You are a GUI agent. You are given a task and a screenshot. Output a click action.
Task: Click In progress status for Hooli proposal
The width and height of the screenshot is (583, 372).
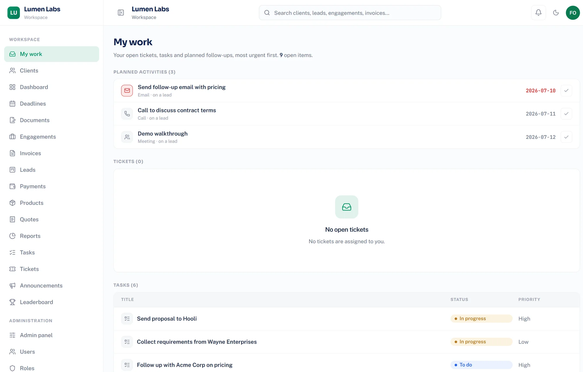click(x=481, y=318)
